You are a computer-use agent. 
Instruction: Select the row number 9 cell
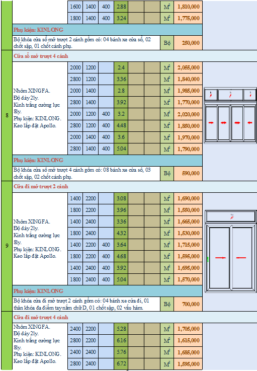tap(7, 246)
